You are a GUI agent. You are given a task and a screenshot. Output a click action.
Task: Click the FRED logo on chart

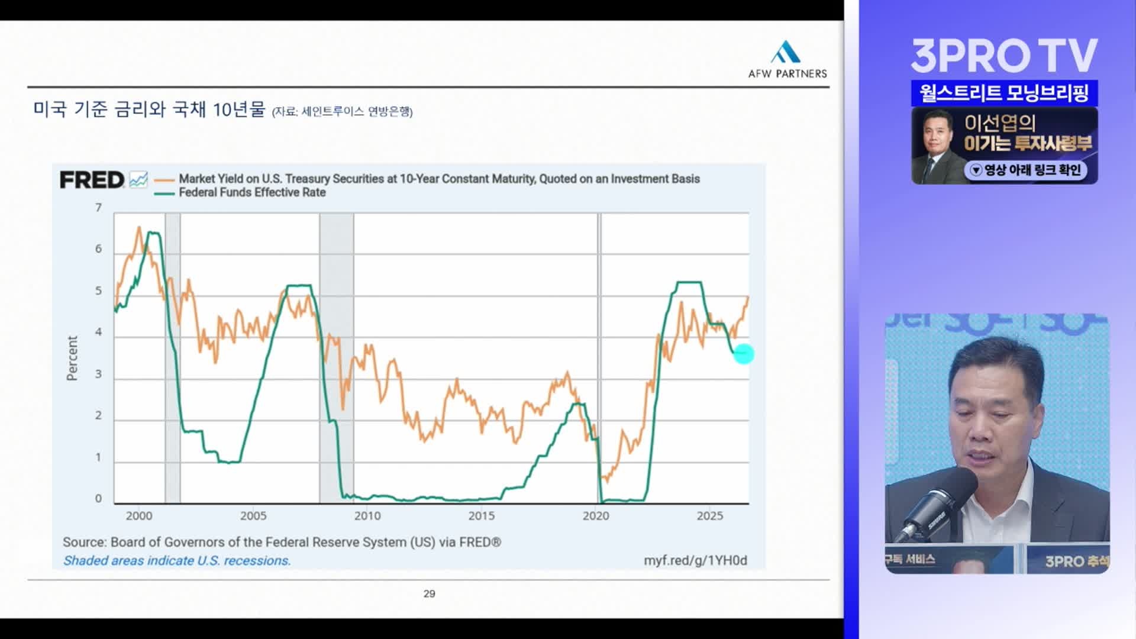point(92,180)
